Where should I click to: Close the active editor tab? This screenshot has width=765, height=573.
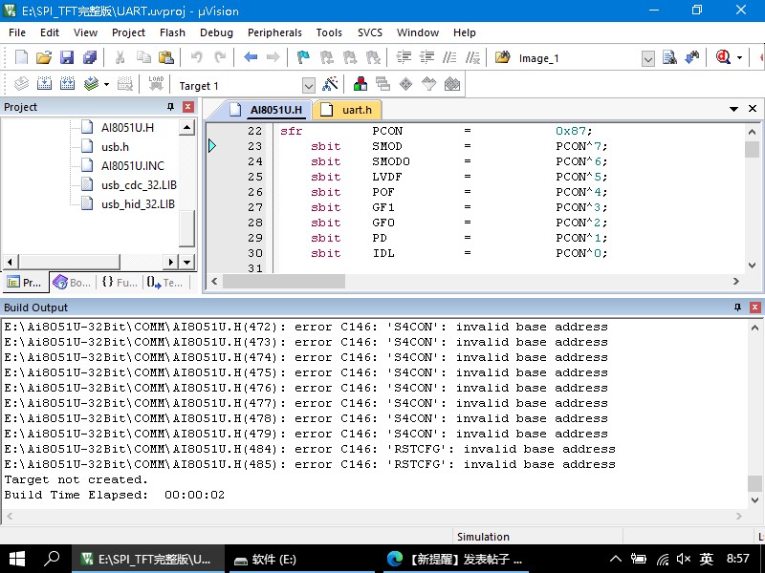pos(753,108)
